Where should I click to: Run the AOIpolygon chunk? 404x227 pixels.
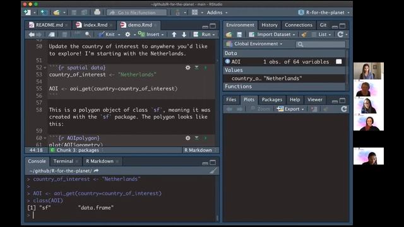205,138
